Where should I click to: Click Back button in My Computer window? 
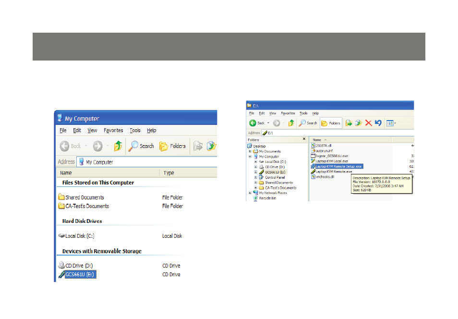click(71, 146)
